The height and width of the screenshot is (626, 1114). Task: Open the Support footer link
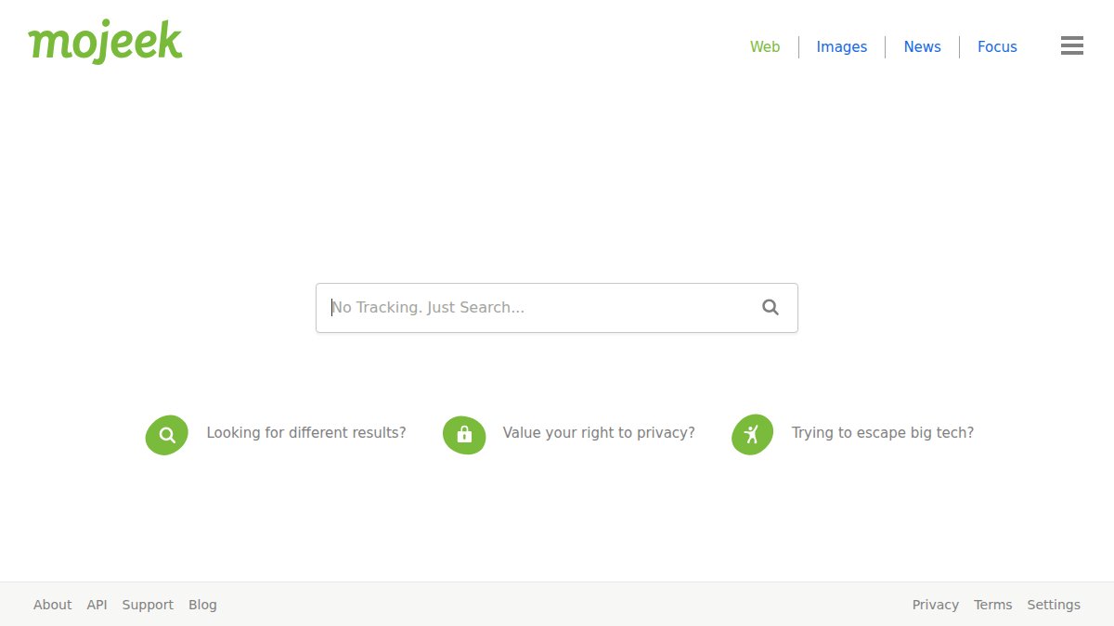click(148, 605)
